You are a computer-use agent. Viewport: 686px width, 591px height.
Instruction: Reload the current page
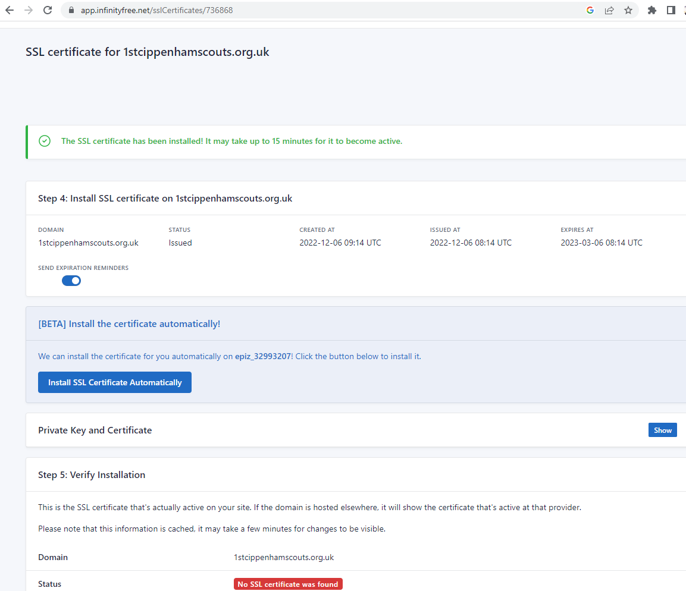[48, 10]
